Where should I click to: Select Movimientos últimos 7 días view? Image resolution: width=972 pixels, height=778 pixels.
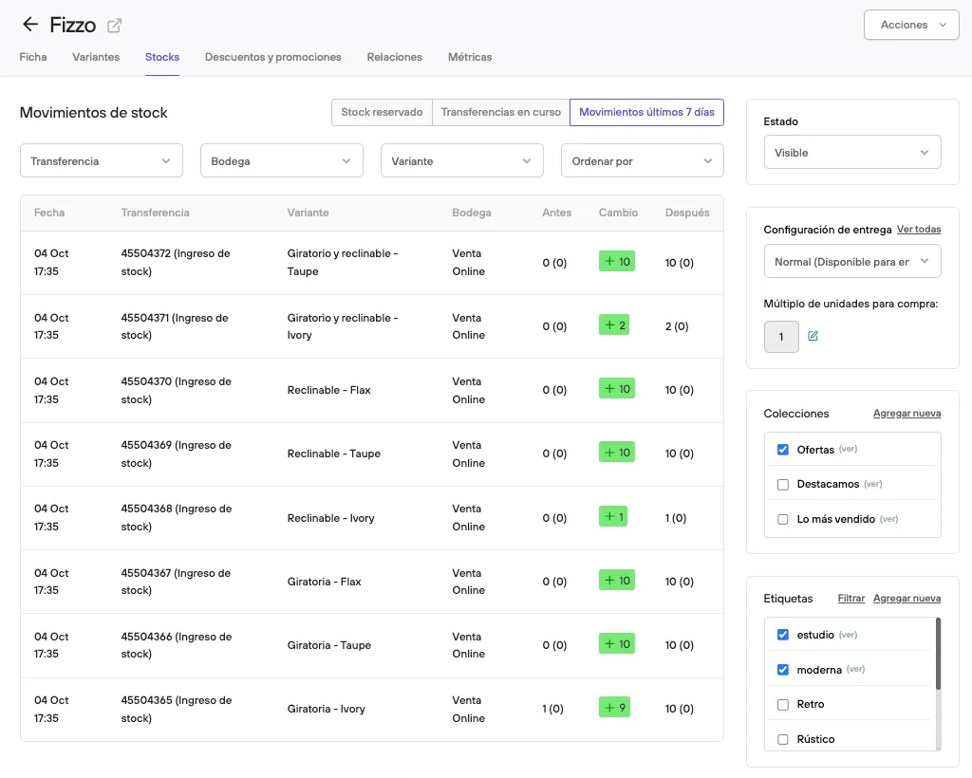(646, 112)
